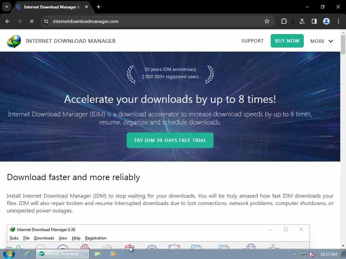Click the IDM globe logo
The height and width of the screenshot is (259, 346).
click(14, 41)
